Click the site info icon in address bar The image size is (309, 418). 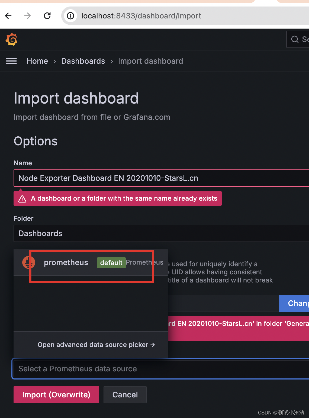coord(70,16)
